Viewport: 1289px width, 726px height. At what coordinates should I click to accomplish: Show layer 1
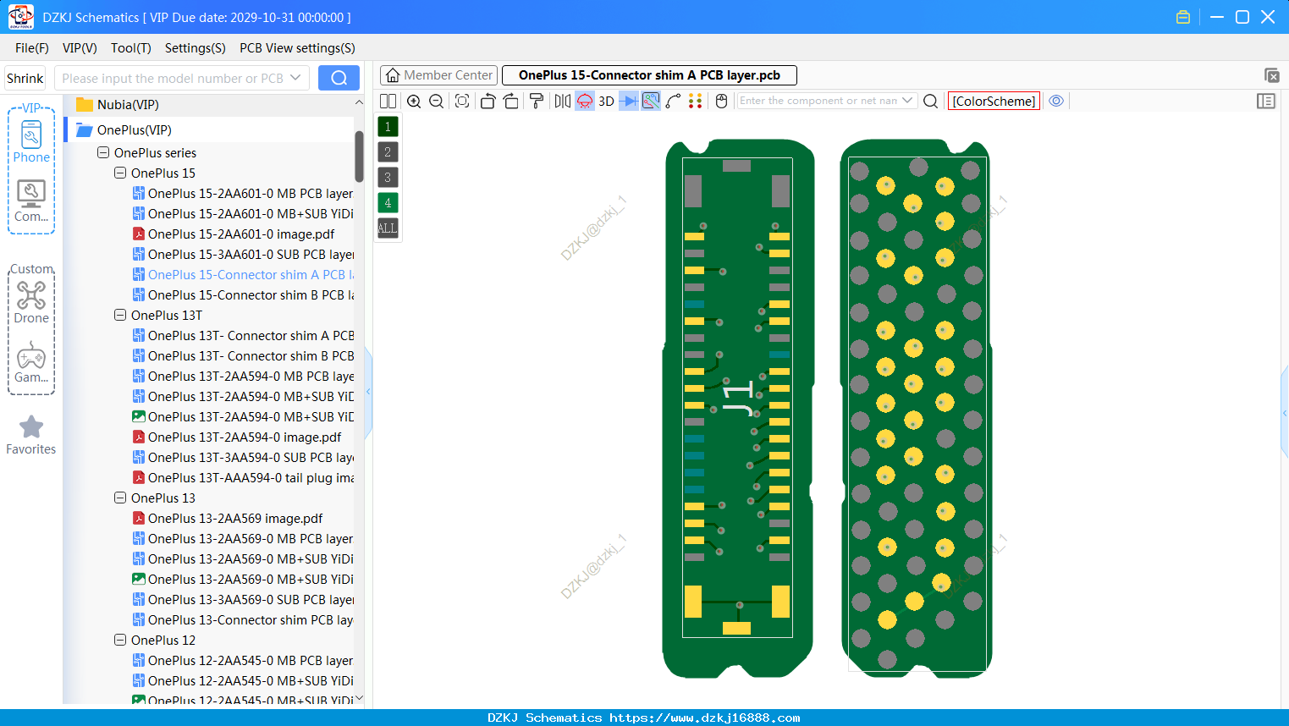tap(388, 126)
